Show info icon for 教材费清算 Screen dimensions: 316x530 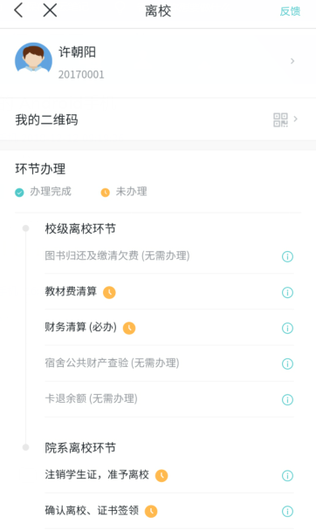[x=287, y=292]
